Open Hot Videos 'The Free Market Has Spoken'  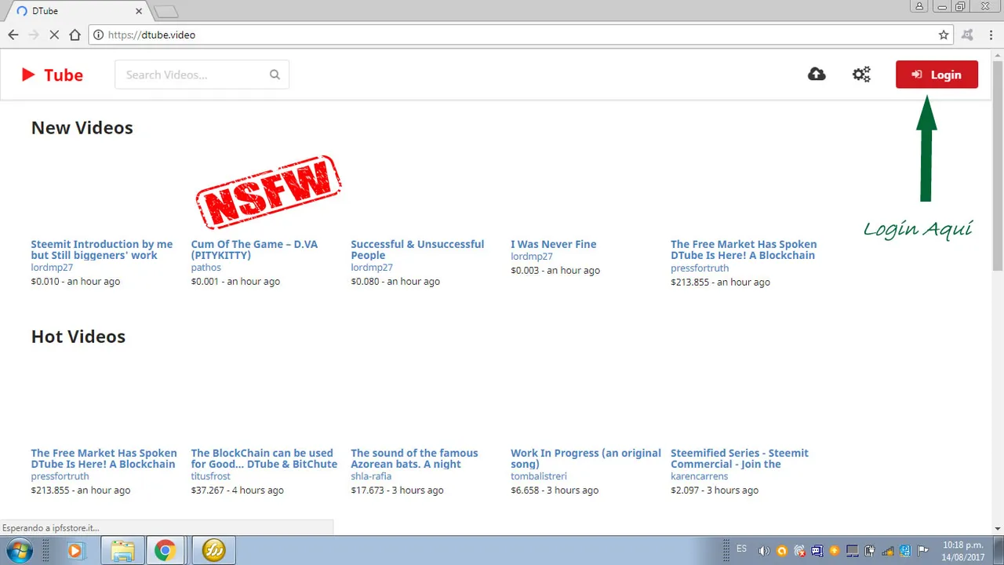click(x=104, y=458)
